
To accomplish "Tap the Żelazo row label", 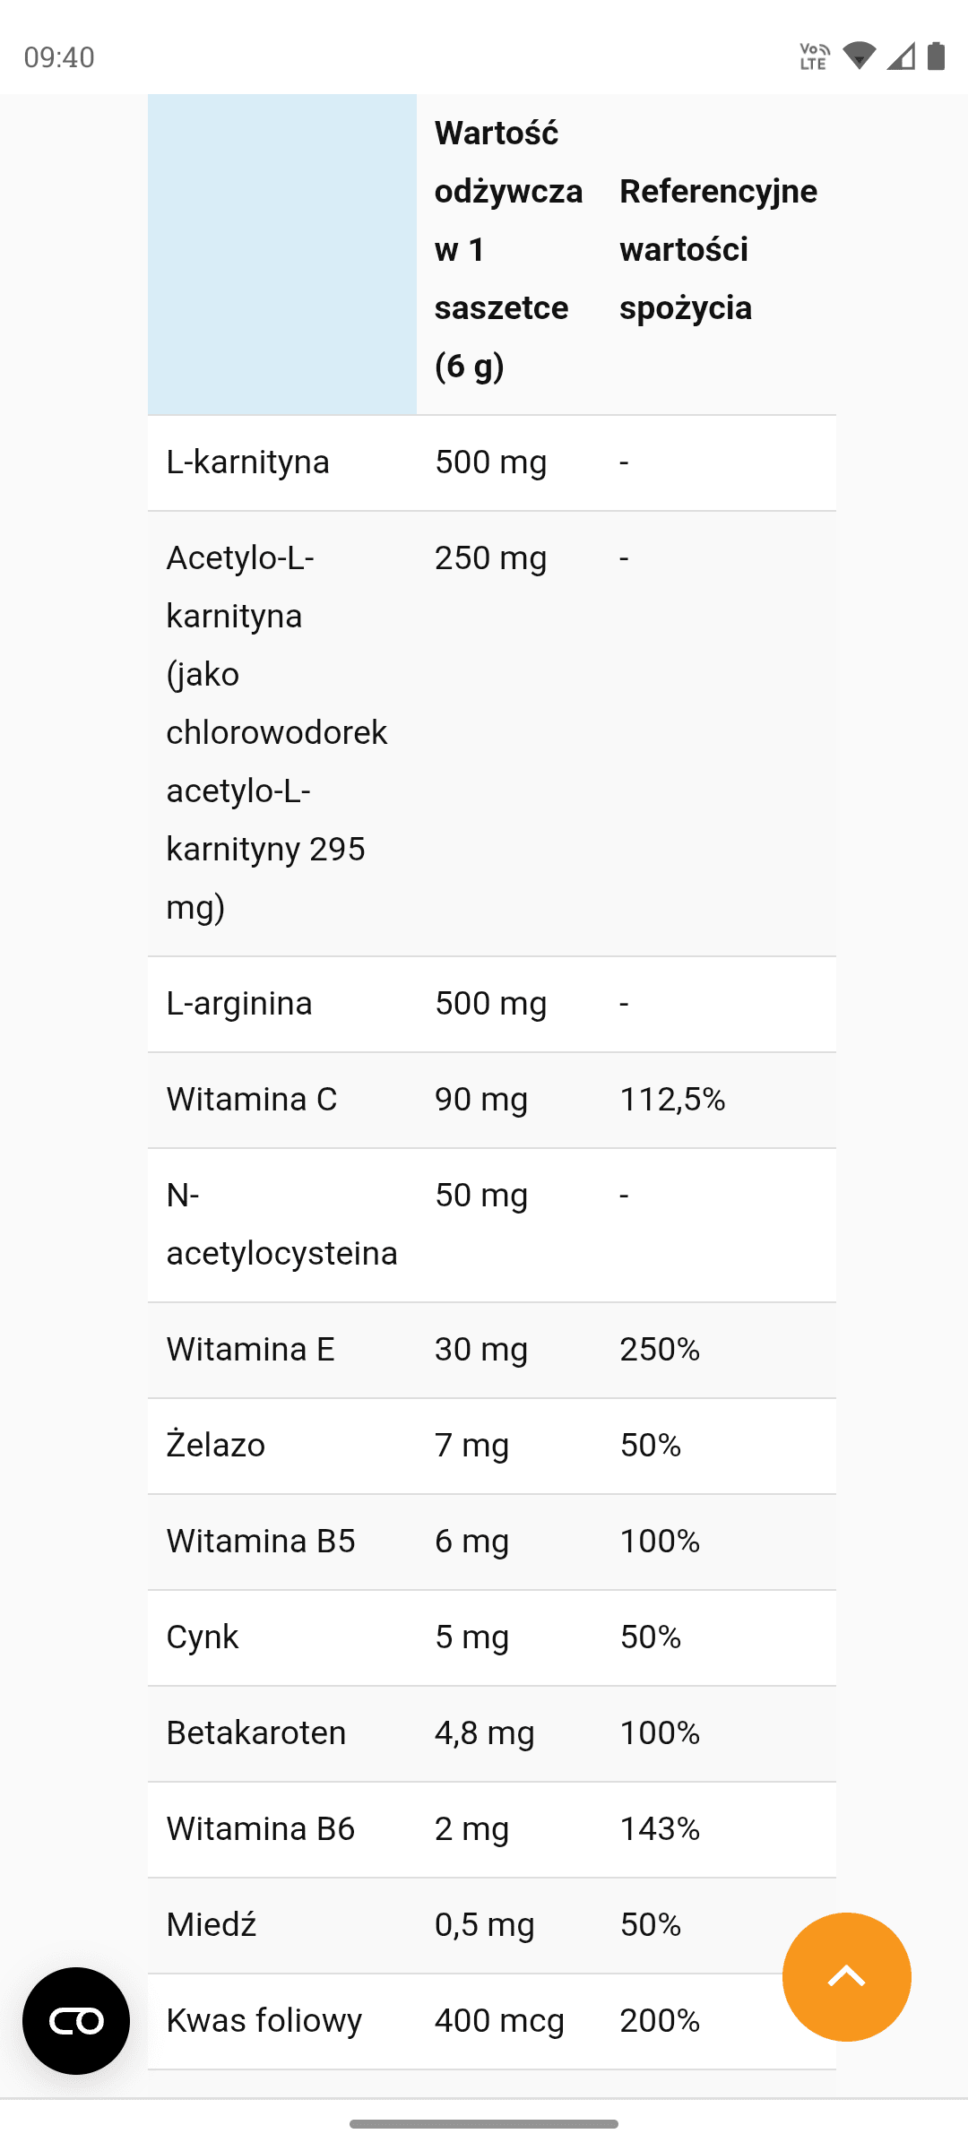I will click(x=216, y=1446).
